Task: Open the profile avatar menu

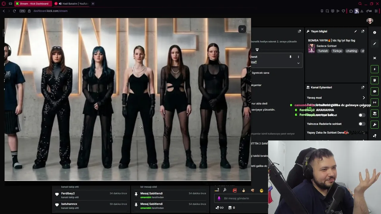Action: [370, 21]
